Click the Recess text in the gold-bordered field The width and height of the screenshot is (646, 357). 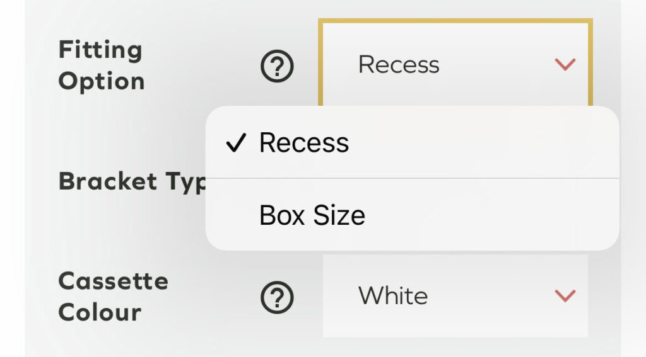[x=399, y=64]
